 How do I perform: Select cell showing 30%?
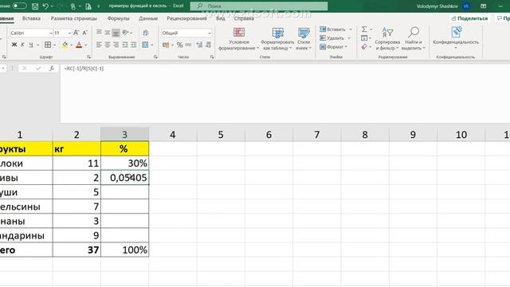(125, 163)
